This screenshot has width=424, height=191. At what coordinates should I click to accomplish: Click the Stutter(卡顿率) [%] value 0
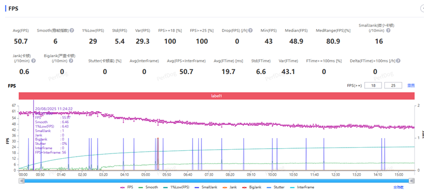105,72
